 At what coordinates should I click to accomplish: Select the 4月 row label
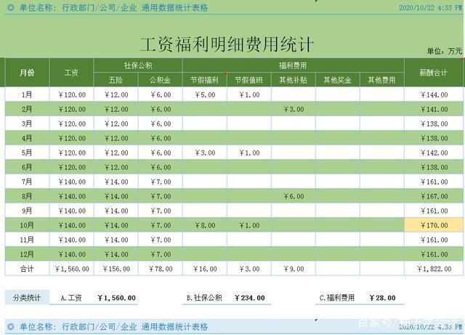(27, 138)
